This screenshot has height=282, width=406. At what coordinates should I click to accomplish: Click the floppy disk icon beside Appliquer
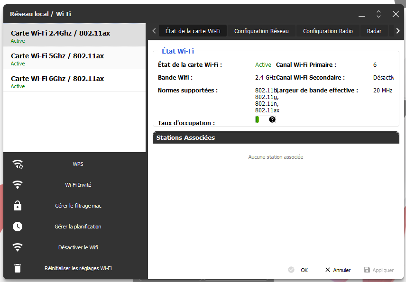click(367, 270)
